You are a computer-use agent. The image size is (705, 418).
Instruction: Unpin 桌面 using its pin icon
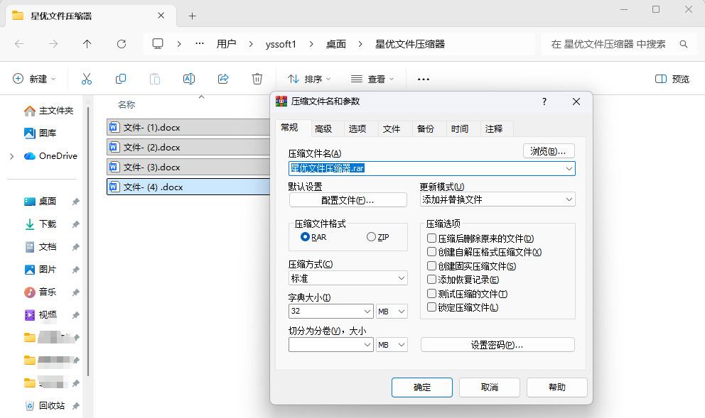click(75, 202)
